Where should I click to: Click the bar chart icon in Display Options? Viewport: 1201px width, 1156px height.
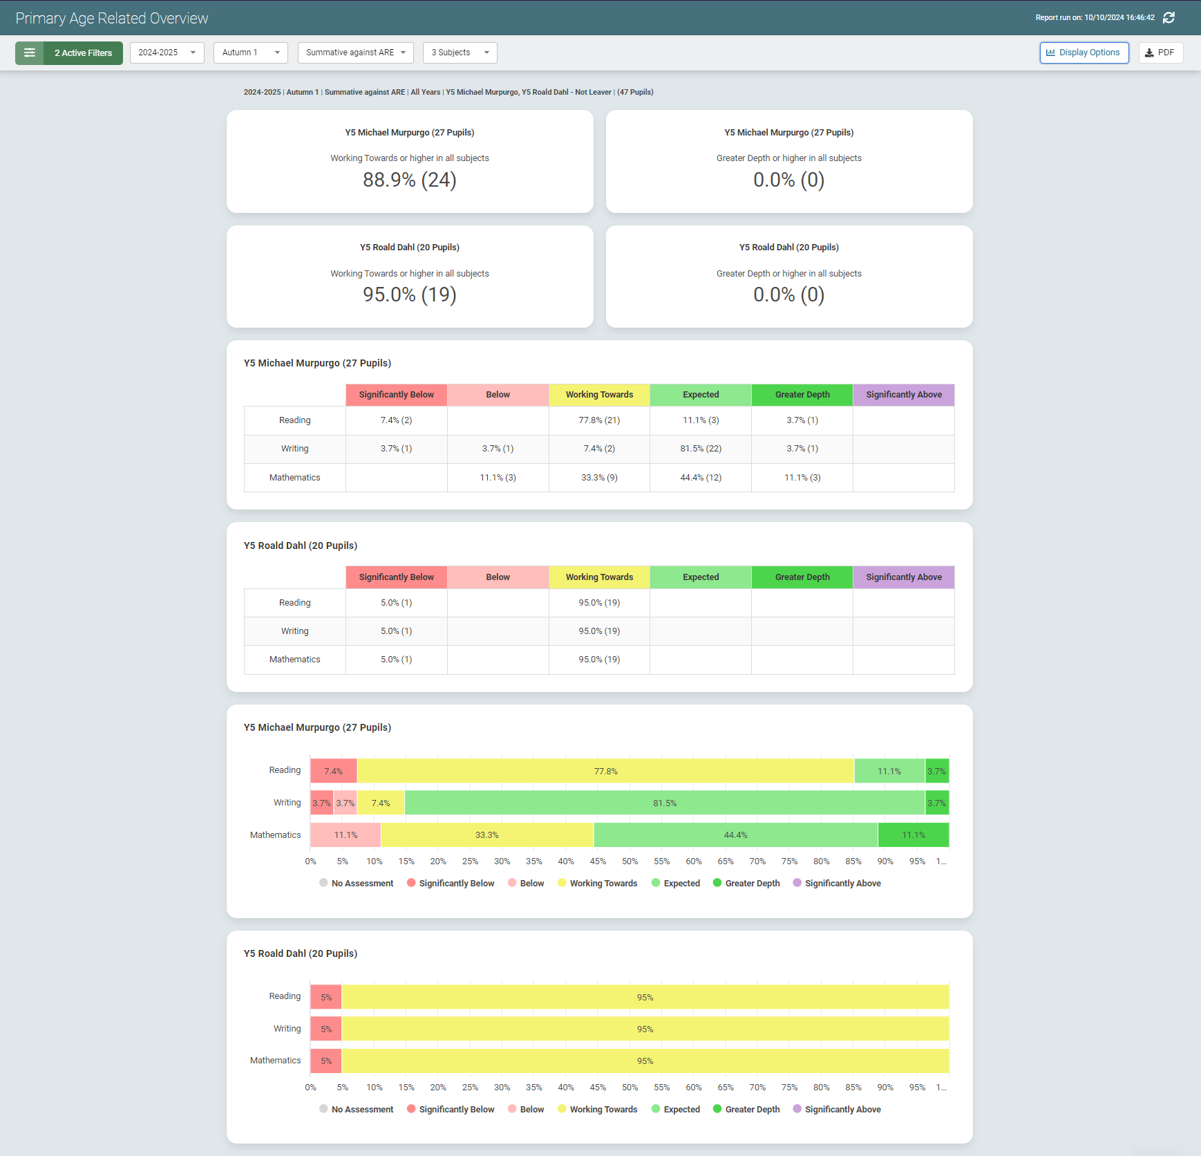coord(1050,53)
